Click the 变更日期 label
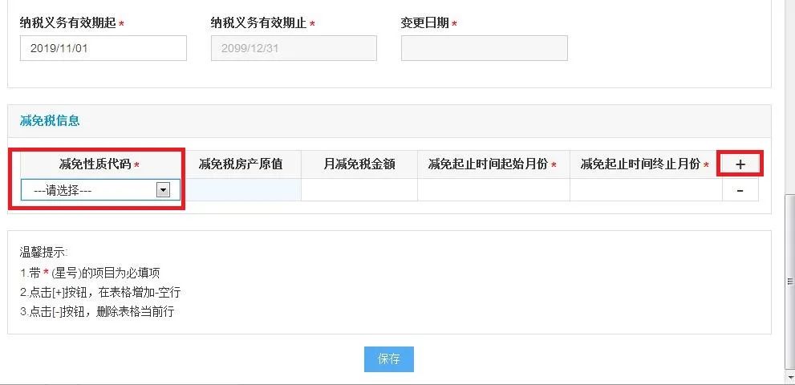This screenshot has width=795, height=385. pyautogui.click(x=425, y=22)
